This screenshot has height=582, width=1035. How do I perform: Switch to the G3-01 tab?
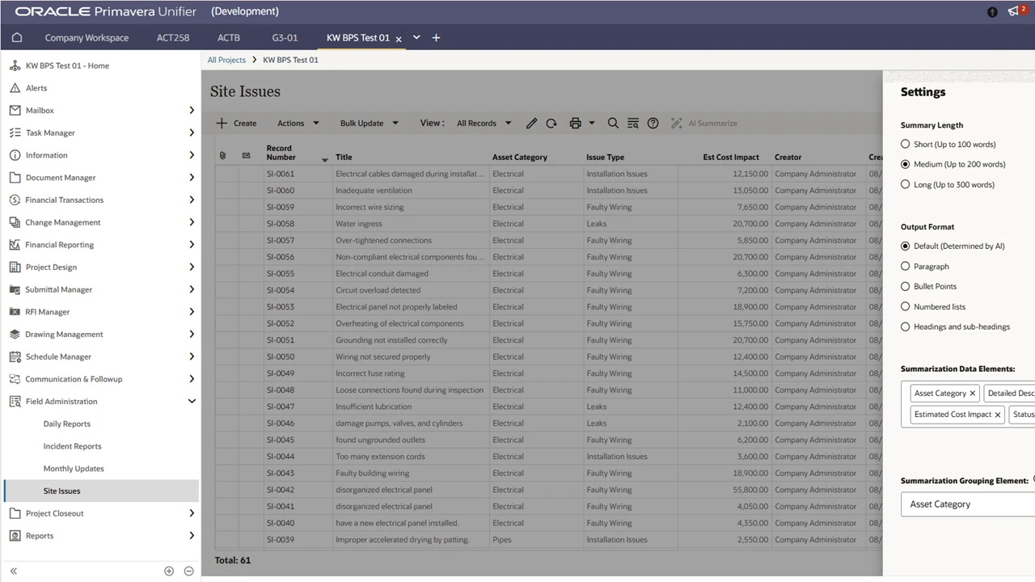coord(284,37)
